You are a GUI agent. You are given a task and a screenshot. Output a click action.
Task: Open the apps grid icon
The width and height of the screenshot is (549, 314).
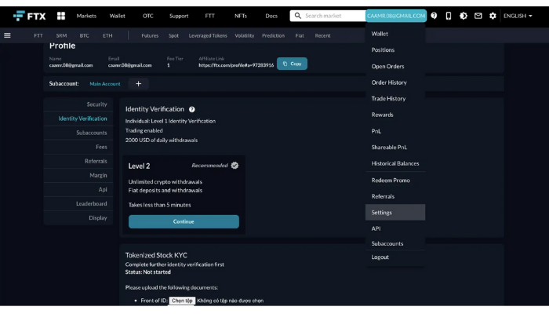(x=61, y=16)
